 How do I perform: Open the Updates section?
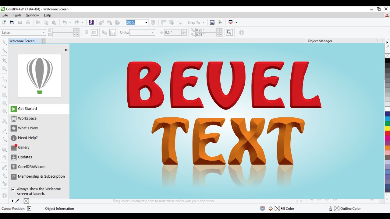click(39, 157)
